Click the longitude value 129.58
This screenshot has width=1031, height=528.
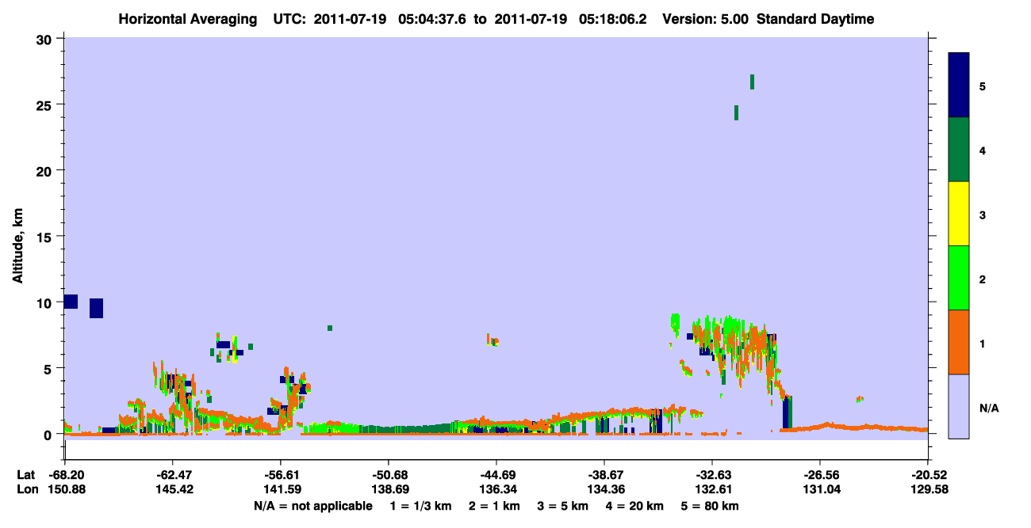(x=928, y=489)
